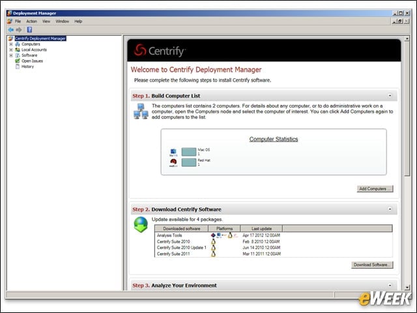Click the Computers node icon

18,44
